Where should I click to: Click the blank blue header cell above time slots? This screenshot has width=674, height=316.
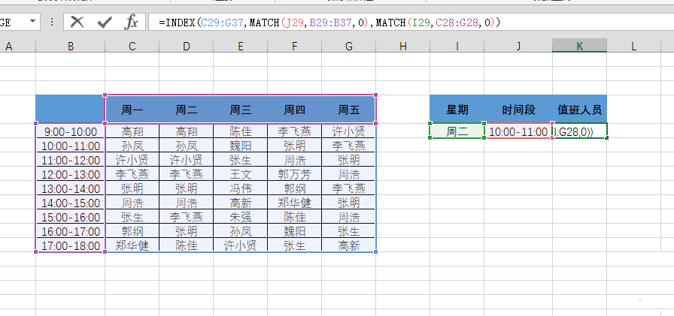point(71,110)
